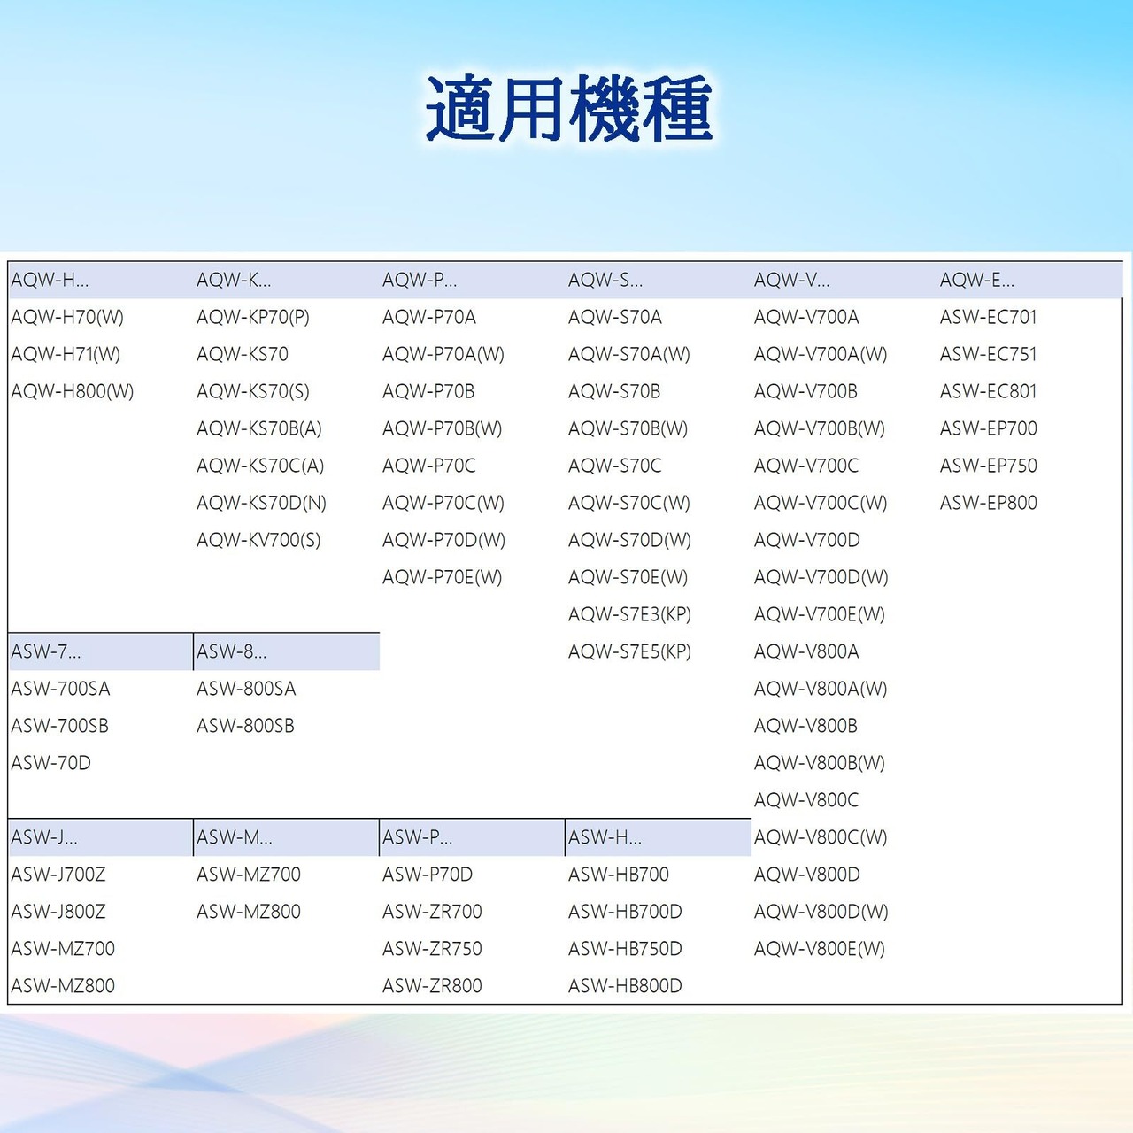The width and height of the screenshot is (1133, 1133).
Task: Click model AQW-V800E(W)
Action: coord(820,949)
